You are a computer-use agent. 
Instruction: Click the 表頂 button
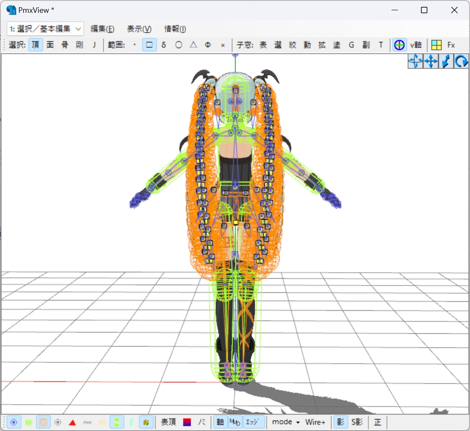[x=168, y=422]
